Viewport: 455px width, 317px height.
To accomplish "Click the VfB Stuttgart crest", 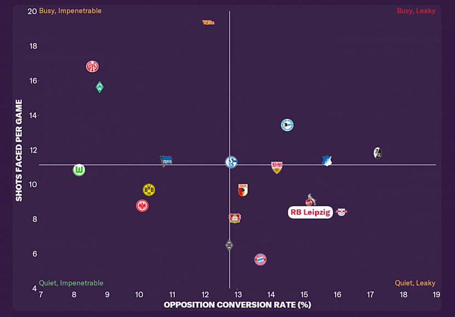I will click(x=277, y=167).
